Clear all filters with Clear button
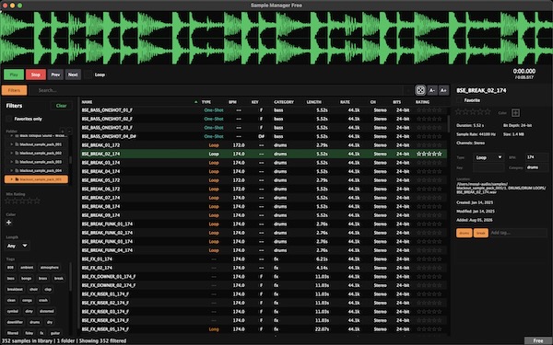The image size is (553, 345). tap(62, 106)
